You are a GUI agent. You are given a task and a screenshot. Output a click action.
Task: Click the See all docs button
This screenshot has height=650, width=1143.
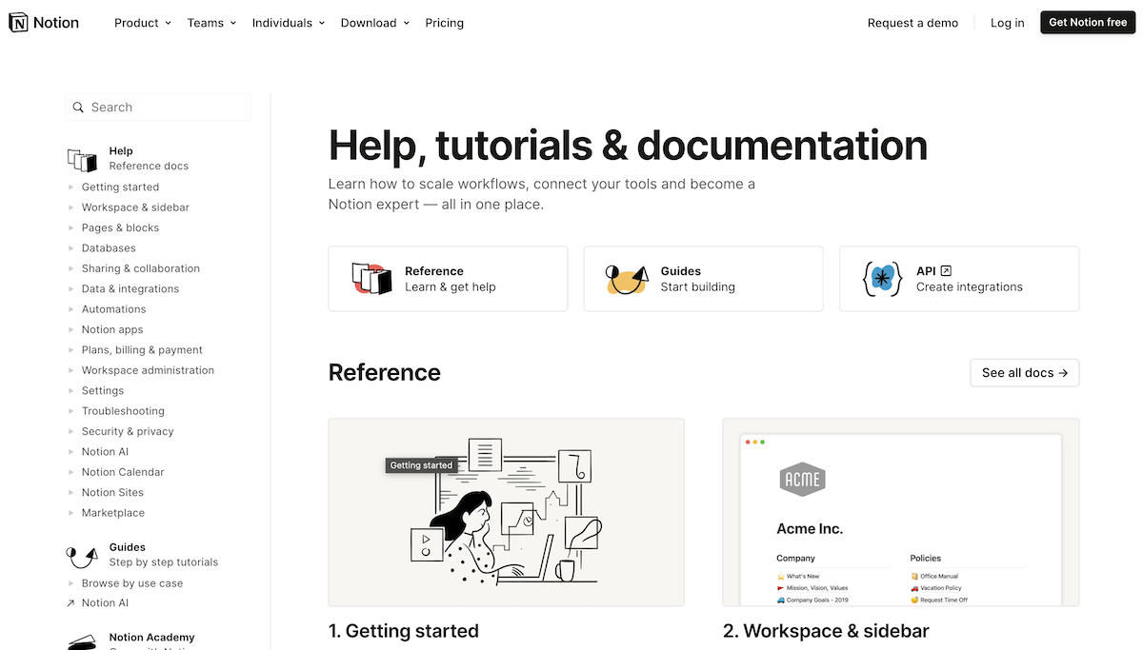tap(1024, 373)
